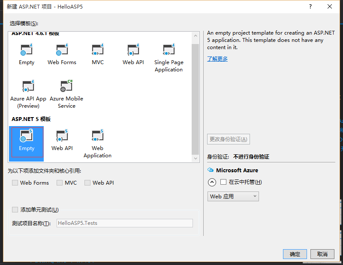Pick the ASP.NET 4.6.1 MVC template icon
343x265 pixels.
click(98, 50)
